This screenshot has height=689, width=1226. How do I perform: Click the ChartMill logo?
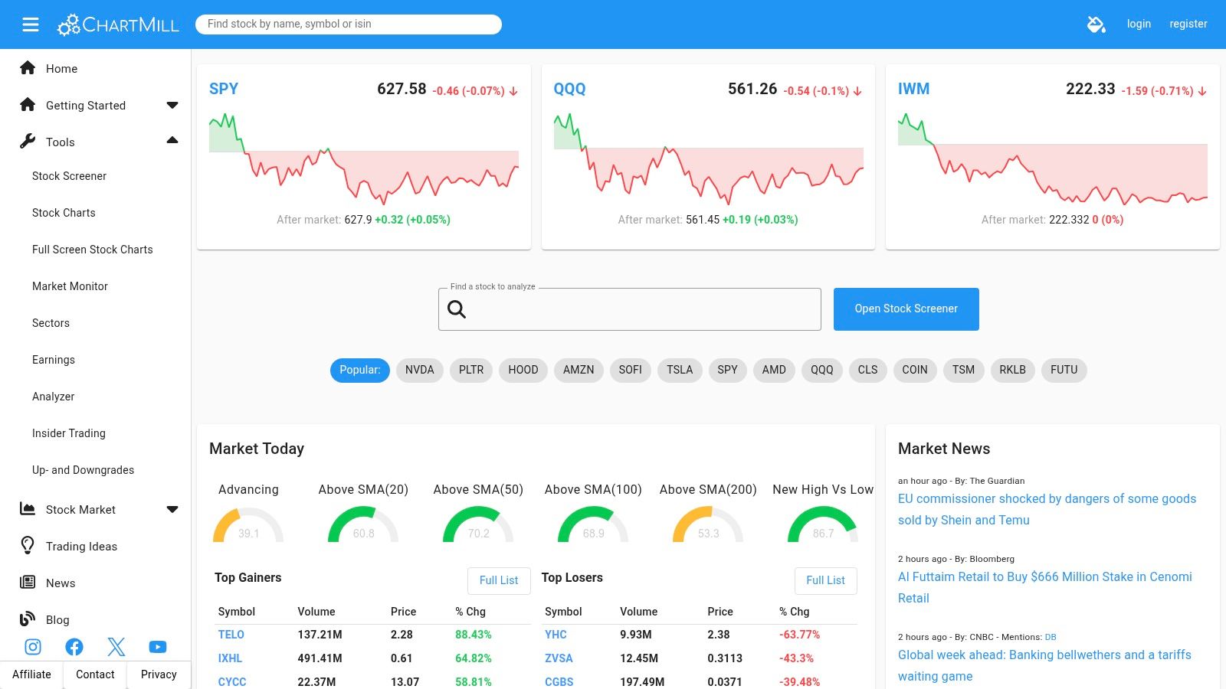[x=118, y=24]
